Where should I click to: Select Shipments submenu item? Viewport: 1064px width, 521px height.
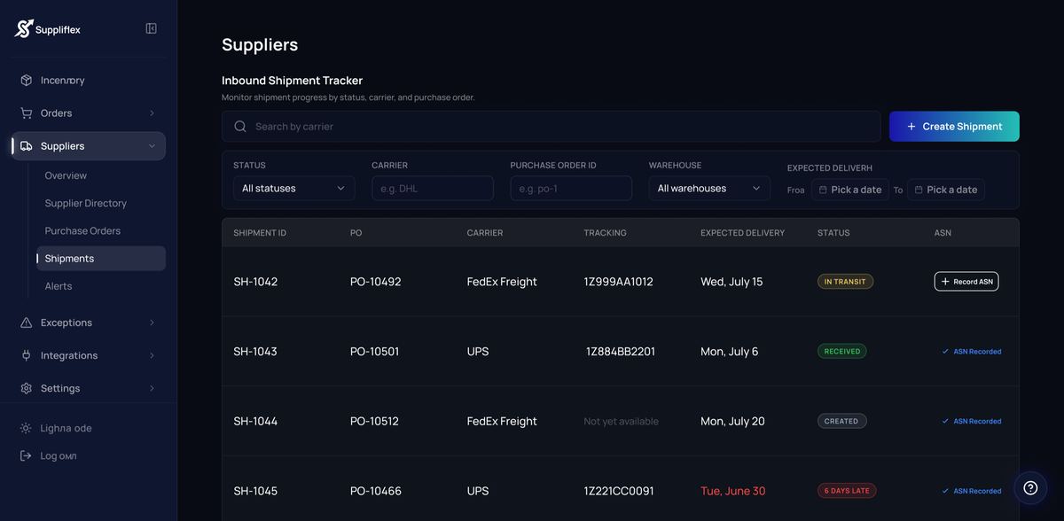101,258
